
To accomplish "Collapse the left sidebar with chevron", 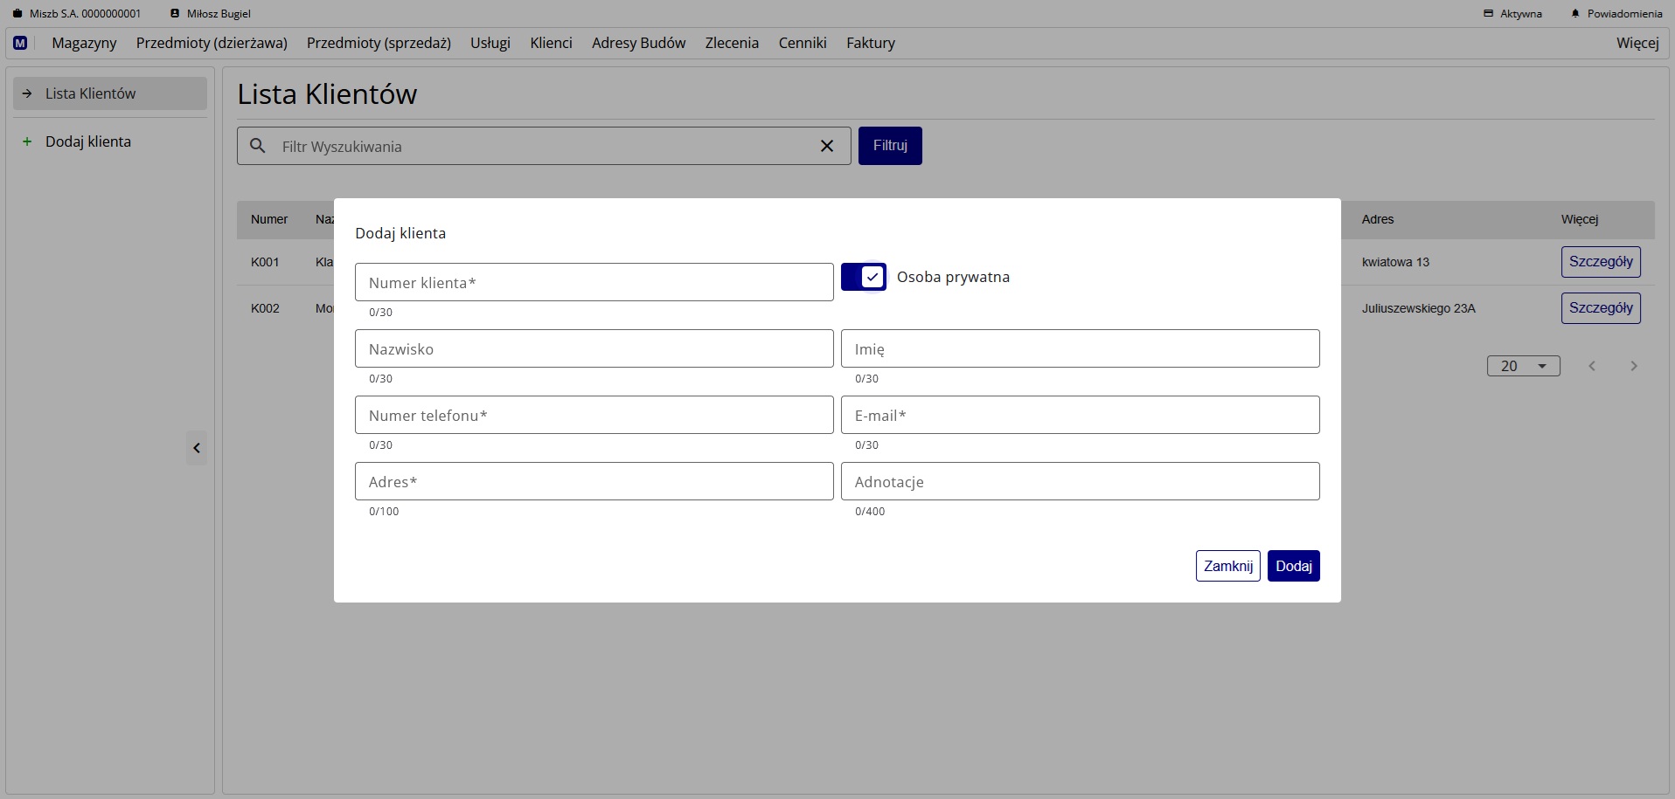I will [x=197, y=448].
